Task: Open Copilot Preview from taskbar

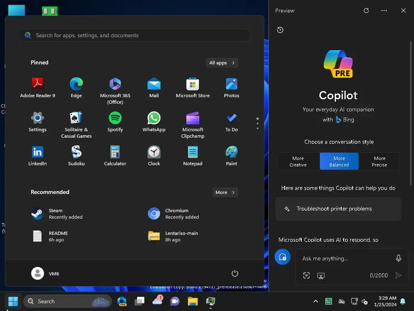Action: pos(122,301)
